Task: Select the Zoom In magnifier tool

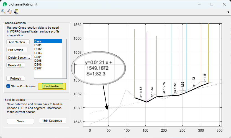Action: click(3, 11)
